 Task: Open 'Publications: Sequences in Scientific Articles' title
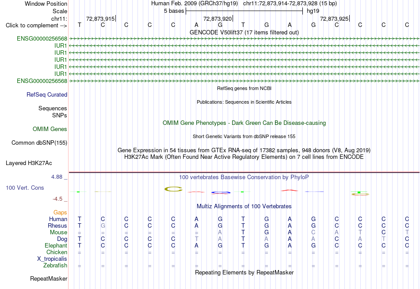pyautogui.click(x=244, y=102)
